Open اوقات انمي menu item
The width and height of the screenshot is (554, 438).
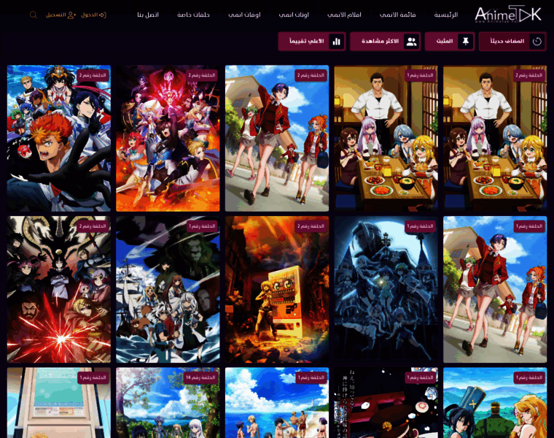pyautogui.click(x=244, y=15)
